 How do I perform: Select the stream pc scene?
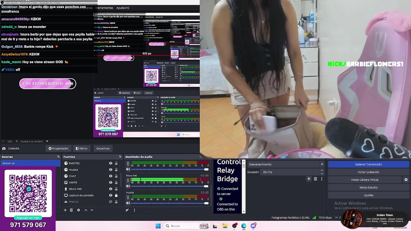30,163
